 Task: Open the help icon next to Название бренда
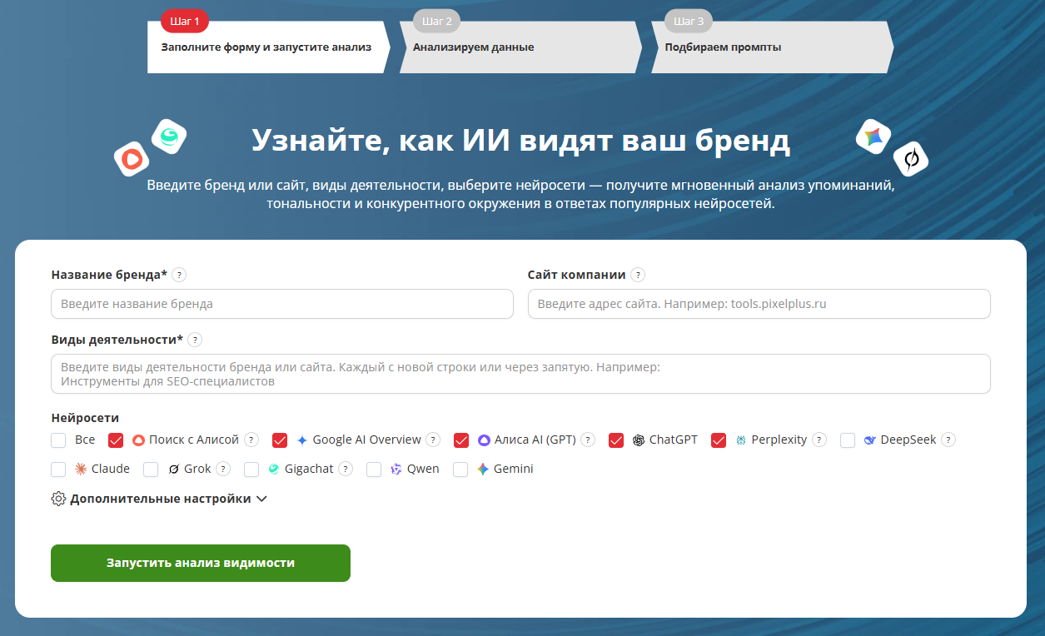tap(180, 275)
